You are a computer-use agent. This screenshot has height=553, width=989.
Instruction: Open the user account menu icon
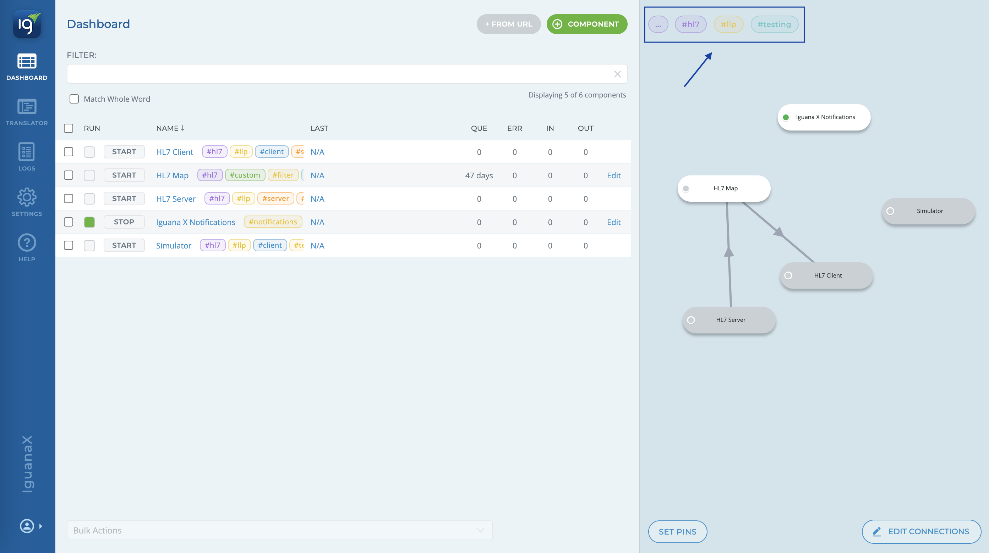(x=27, y=526)
